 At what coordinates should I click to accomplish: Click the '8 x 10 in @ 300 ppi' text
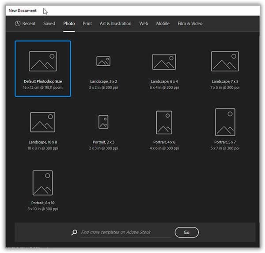pyautogui.click(x=43, y=209)
